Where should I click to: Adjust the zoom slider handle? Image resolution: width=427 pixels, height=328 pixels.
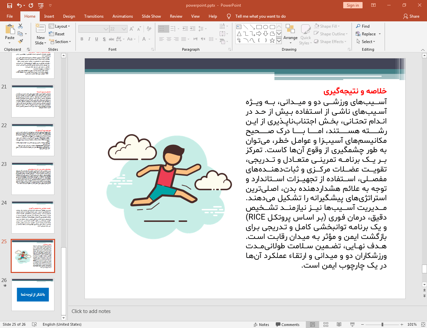[x=382, y=324]
